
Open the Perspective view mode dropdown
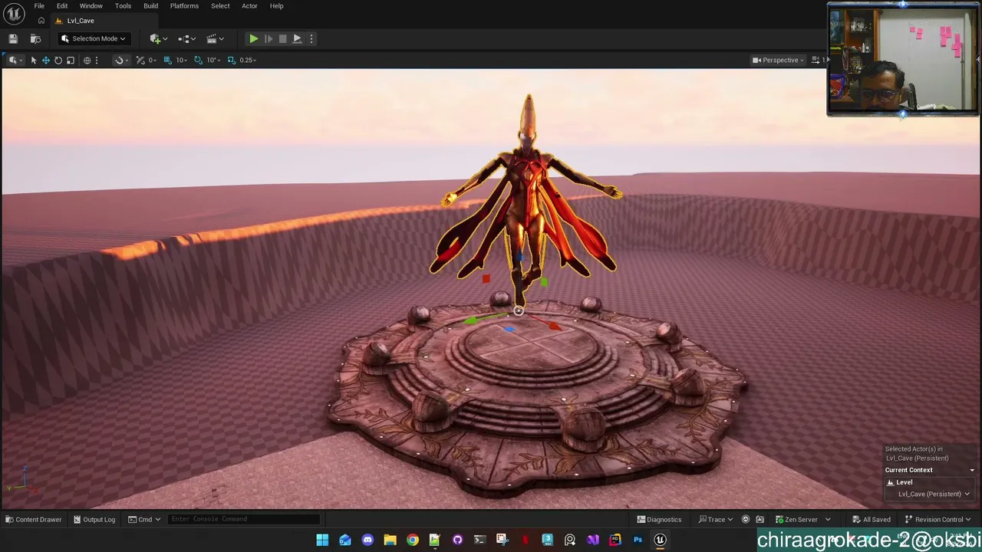point(779,60)
